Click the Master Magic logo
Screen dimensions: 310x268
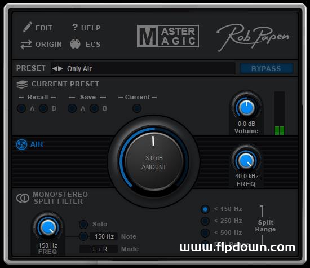coord(168,36)
